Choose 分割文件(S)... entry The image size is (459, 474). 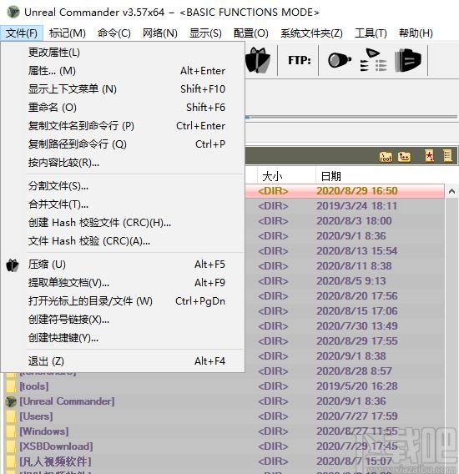(x=123, y=186)
